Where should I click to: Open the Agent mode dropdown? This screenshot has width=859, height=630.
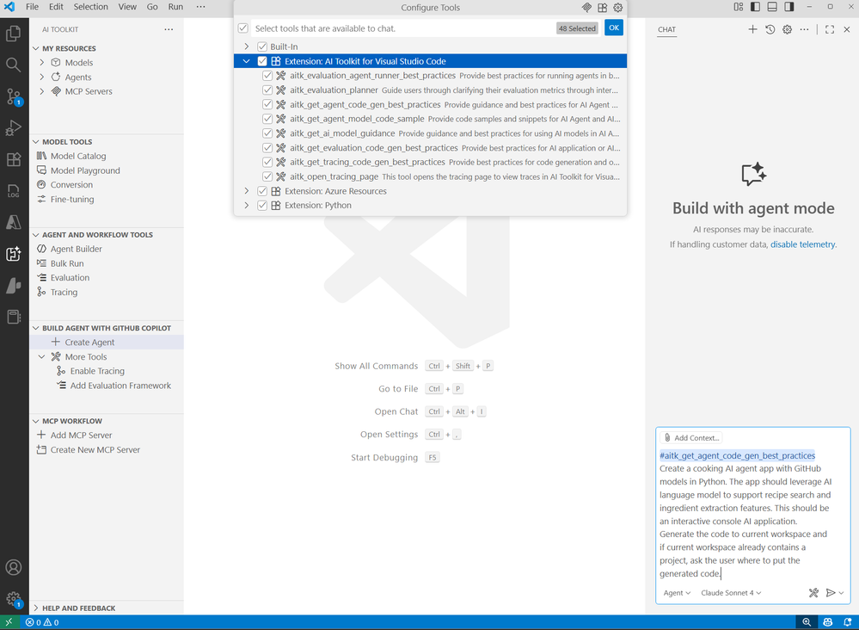pos(677,593)
